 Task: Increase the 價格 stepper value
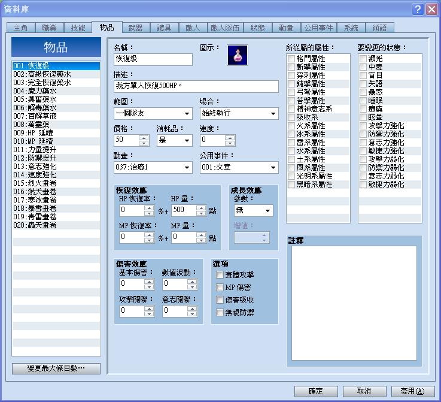[144, 138]
